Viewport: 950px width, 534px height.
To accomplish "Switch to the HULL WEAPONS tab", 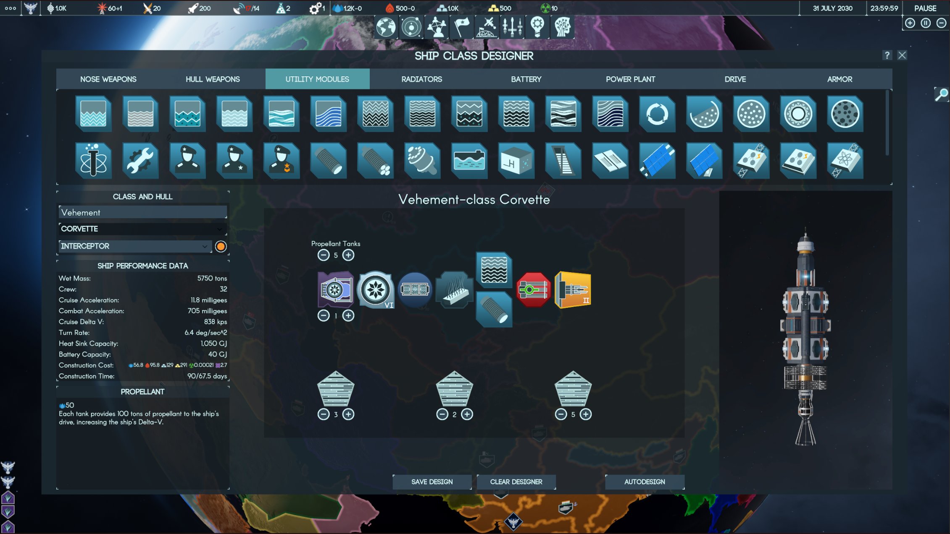I will (213, 79).
